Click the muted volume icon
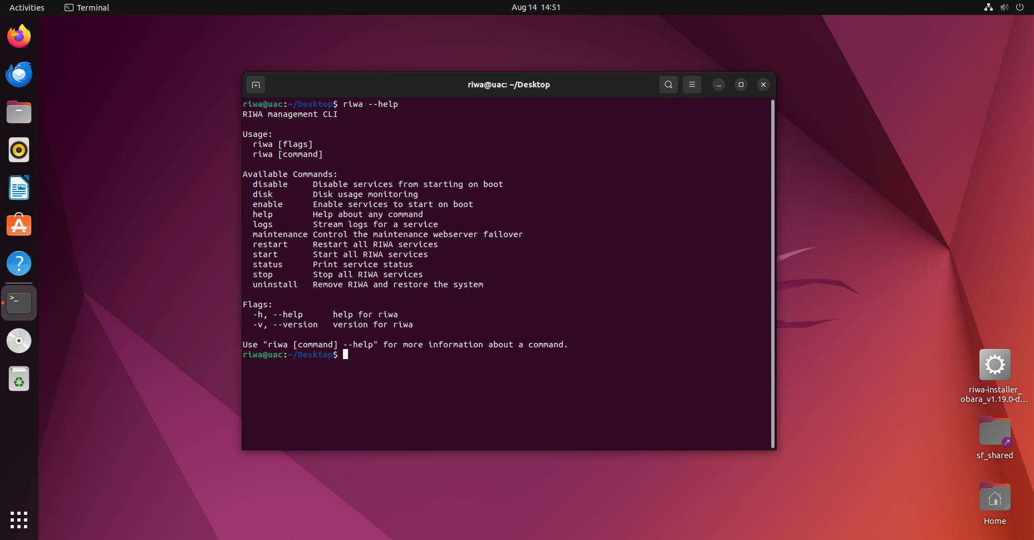The width and height of the screenshot is (1034, 540). 1004,7
